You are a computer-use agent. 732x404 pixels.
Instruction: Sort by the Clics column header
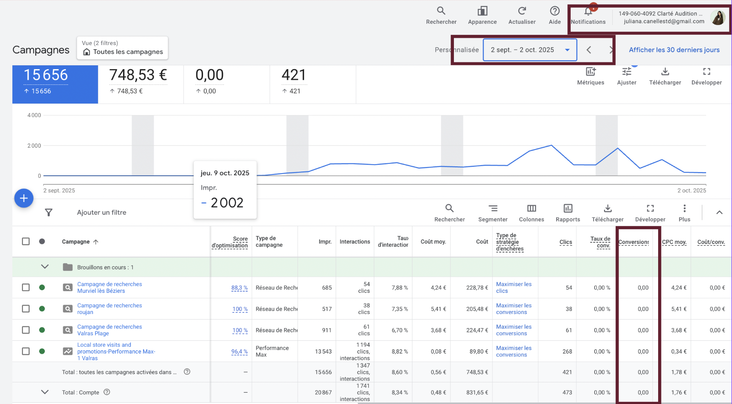point(566,242)
